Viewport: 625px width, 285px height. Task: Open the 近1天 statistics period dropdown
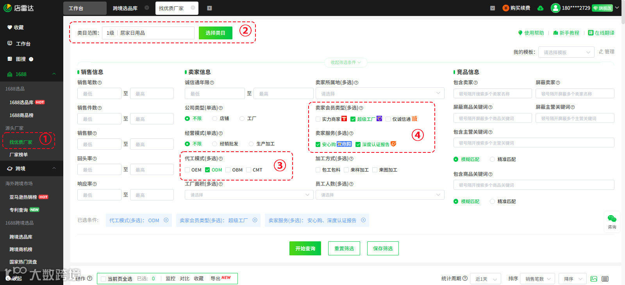tap(486, 279)
